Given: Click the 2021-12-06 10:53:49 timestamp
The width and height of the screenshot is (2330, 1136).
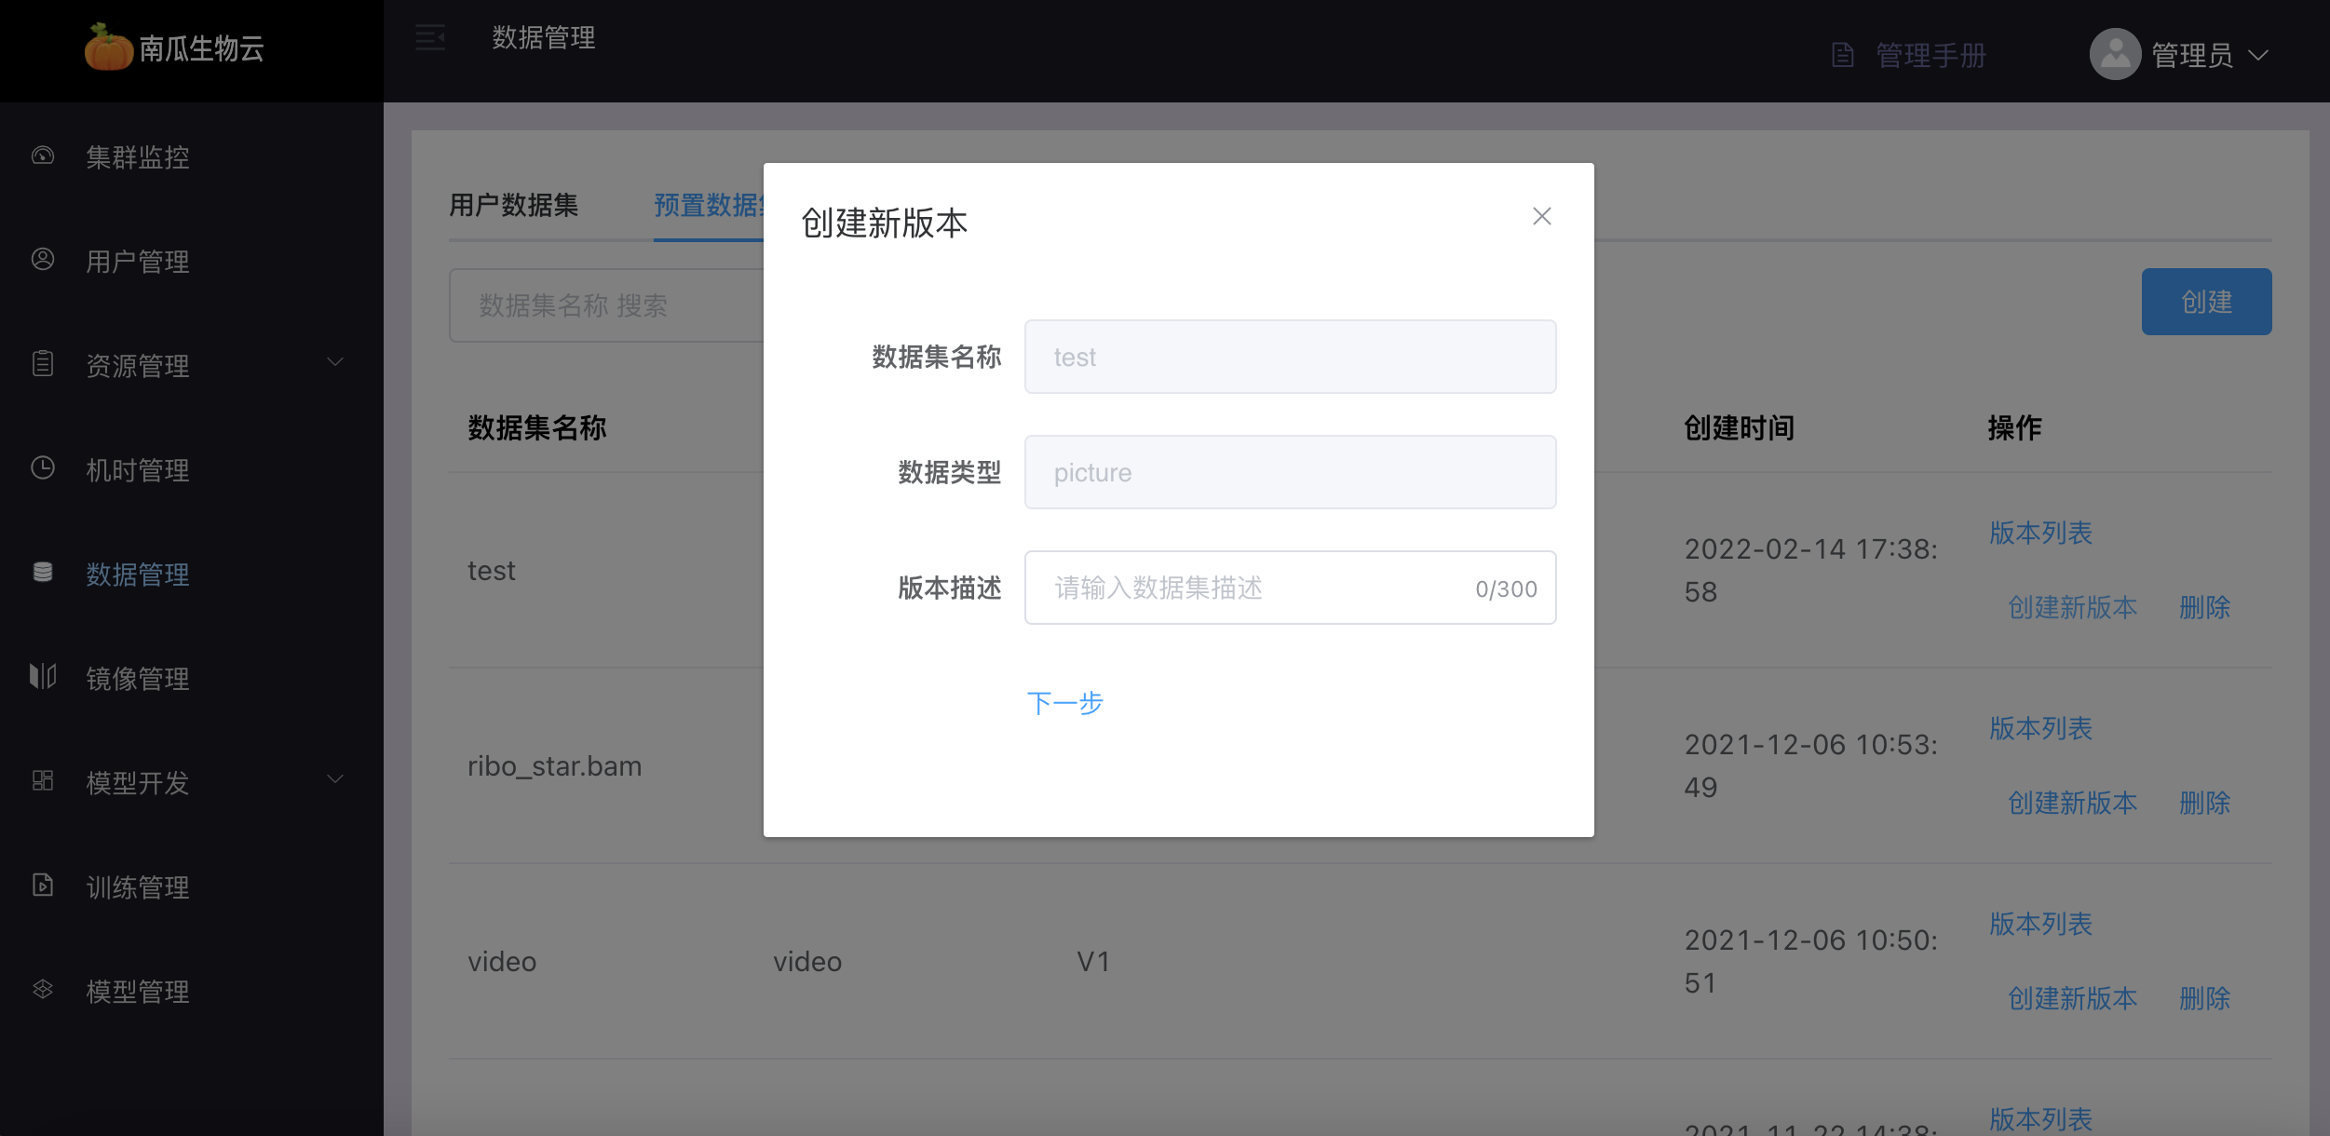Looking at the screenshot, I should tap(1810, 765).
